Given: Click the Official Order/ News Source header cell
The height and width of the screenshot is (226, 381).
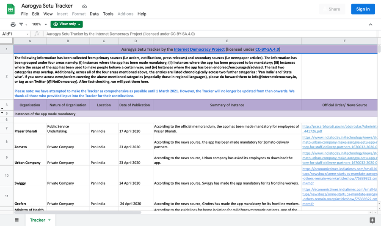Looking at the screenshot, I should pos(340,105).
